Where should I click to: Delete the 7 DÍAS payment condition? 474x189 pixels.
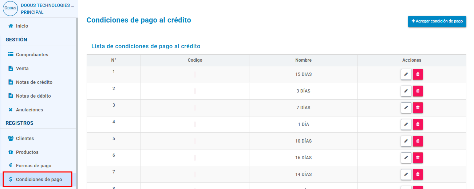[418, 107]
